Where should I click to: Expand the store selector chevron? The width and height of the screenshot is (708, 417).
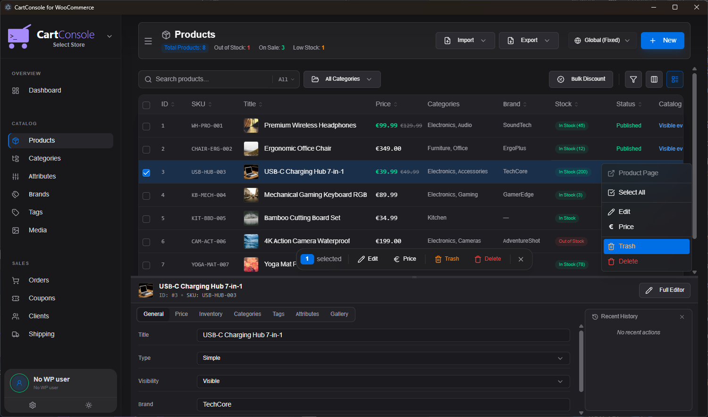pos(110,36)
